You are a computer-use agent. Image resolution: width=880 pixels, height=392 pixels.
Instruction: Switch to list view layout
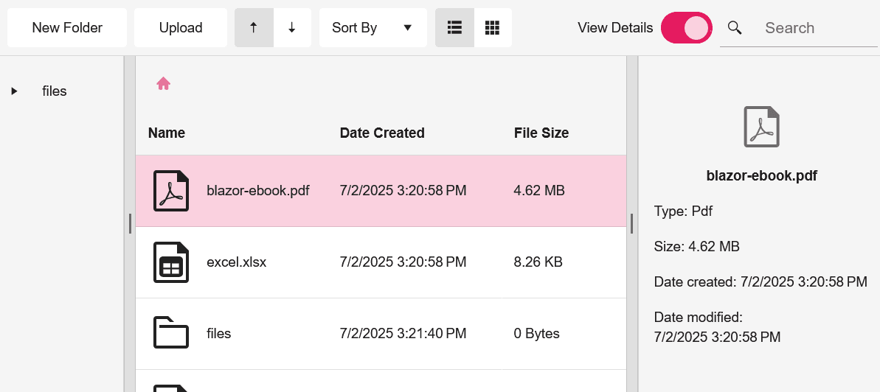(x=454, y=27)
